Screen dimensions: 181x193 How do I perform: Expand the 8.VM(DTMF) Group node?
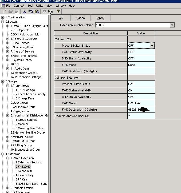click(x=8, y=141)
